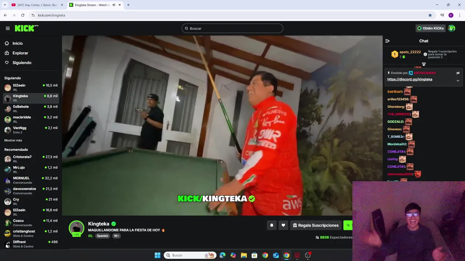Select the 18+ tag
Screen dimensions: 465x261
(116, 236)
